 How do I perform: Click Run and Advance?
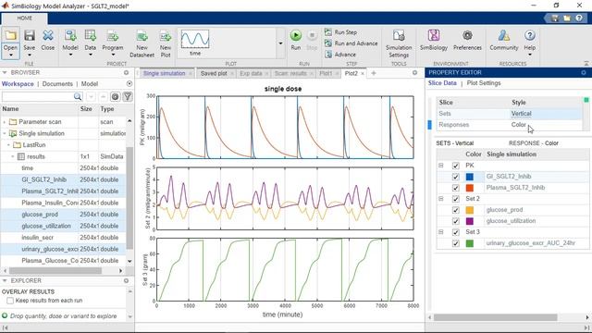click(351, 43)
